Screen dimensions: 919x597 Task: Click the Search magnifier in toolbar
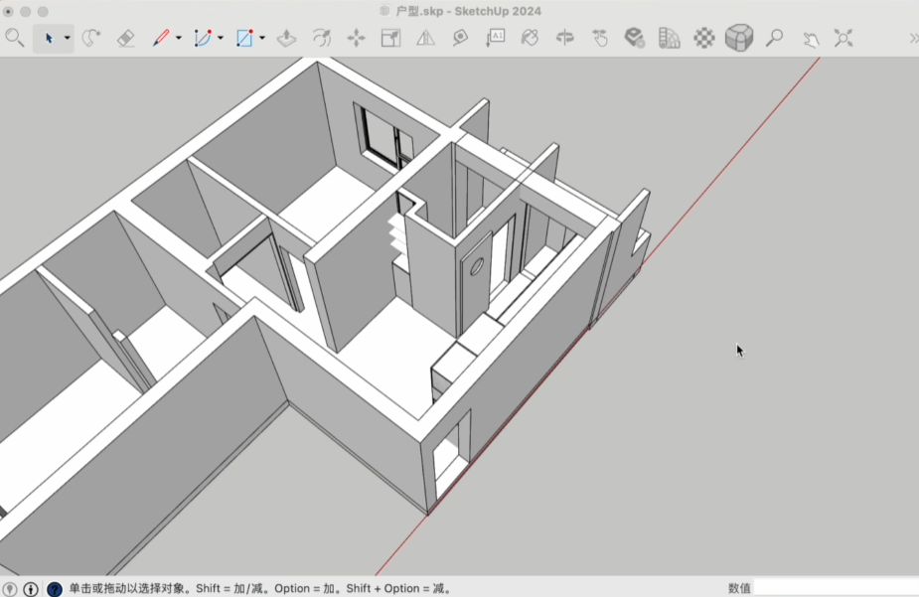point(15,38)
